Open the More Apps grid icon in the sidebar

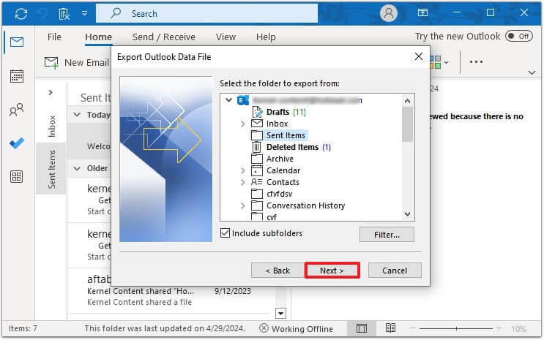click(17, 176)
